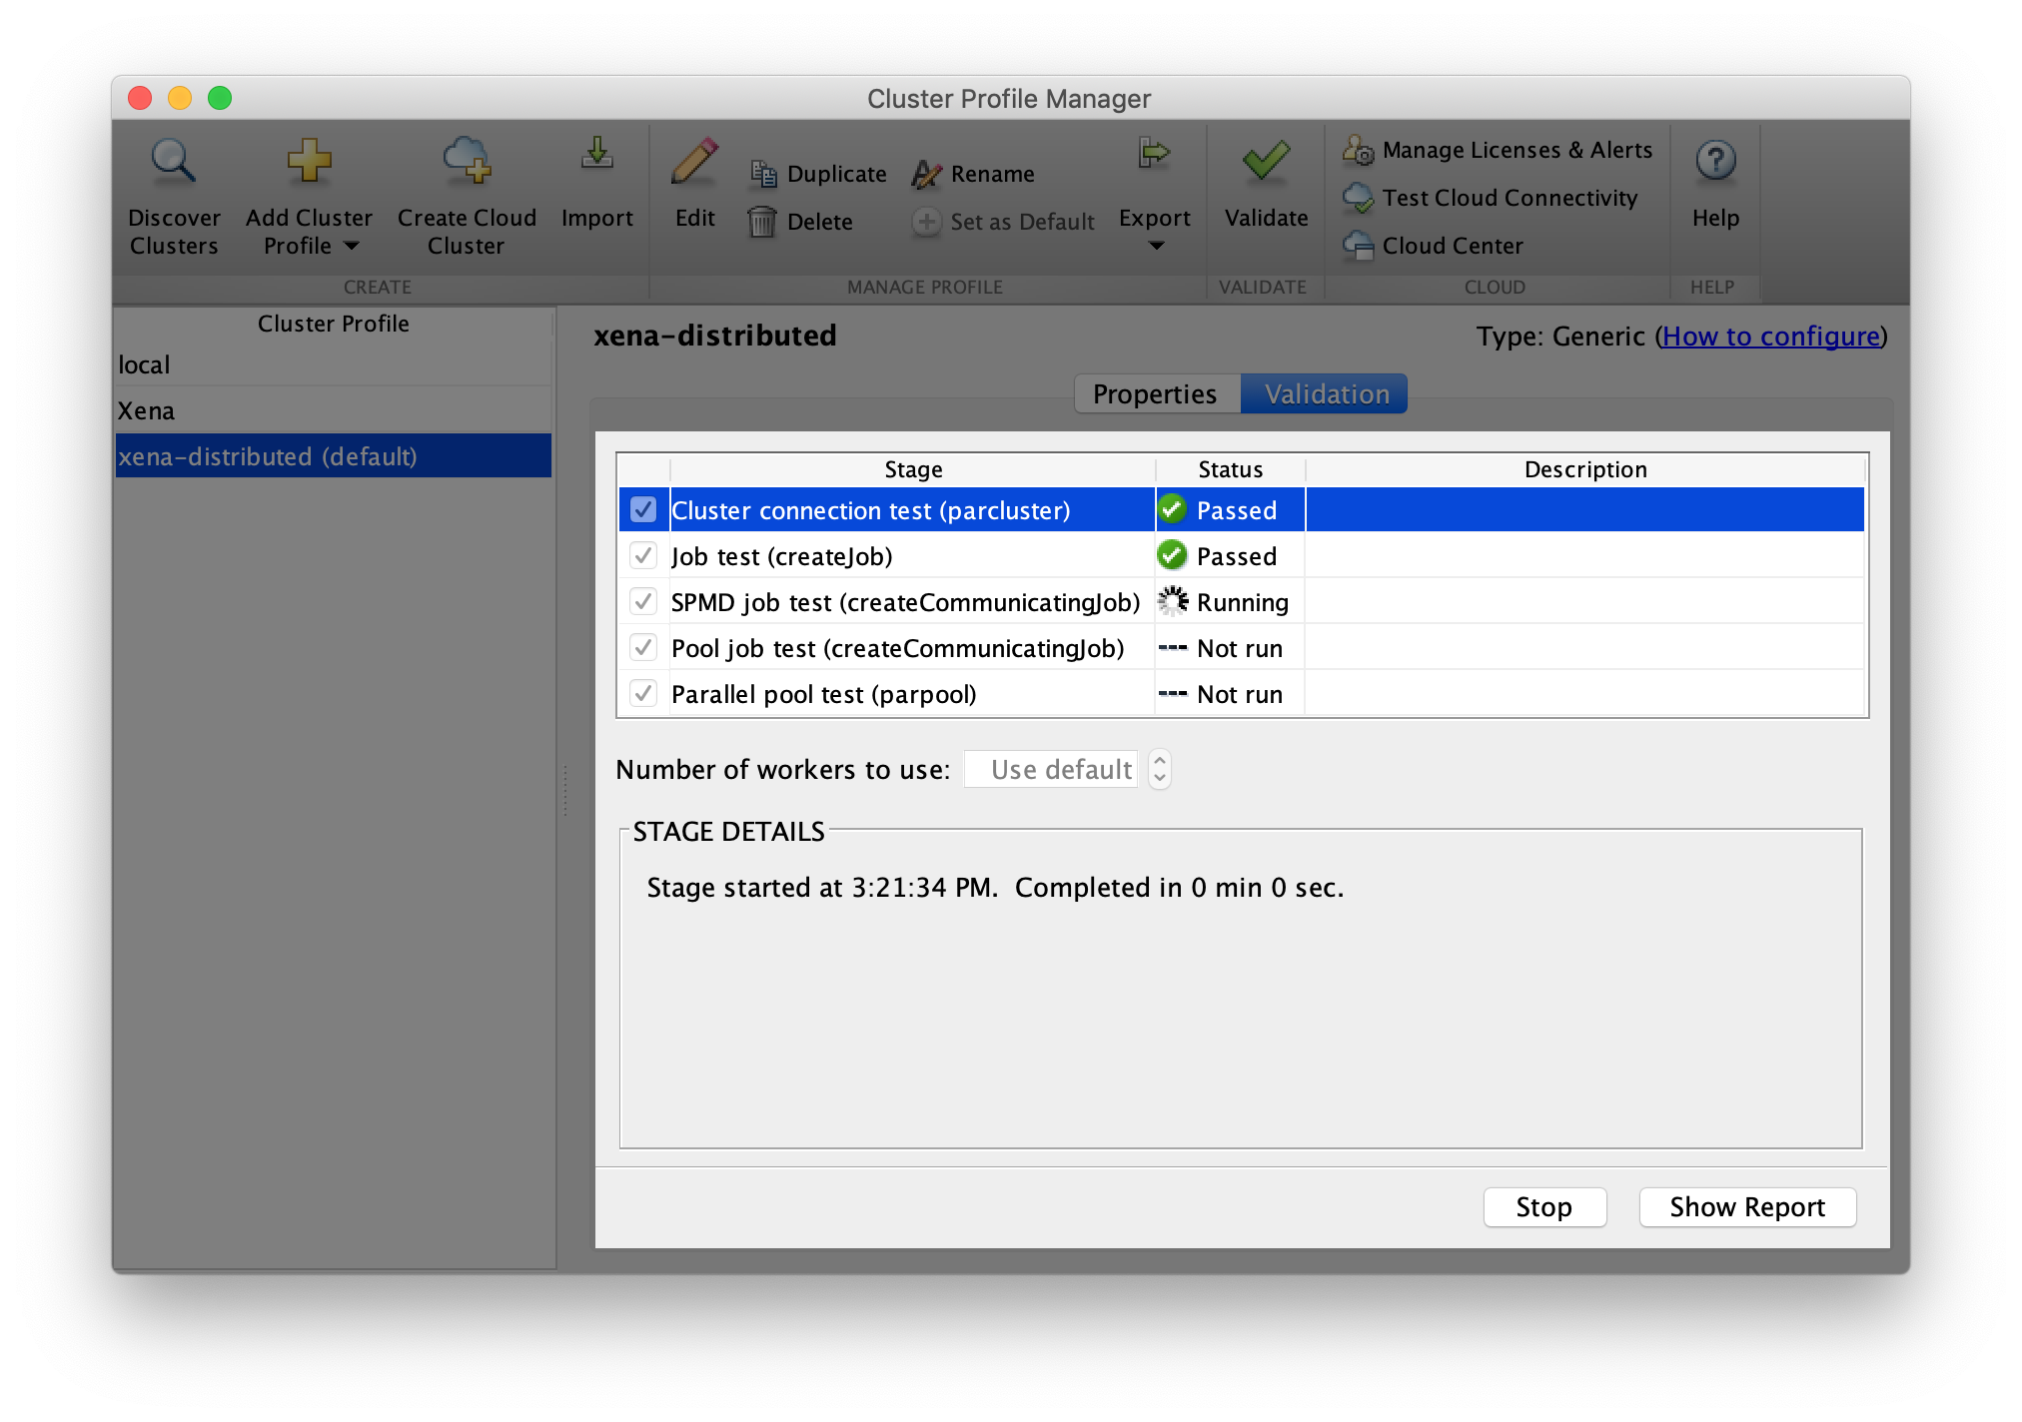Select 'Pool job test (createCommunicatingJob)' row text
Viewport: 2022px width, 1422px height.
point(897,648)
